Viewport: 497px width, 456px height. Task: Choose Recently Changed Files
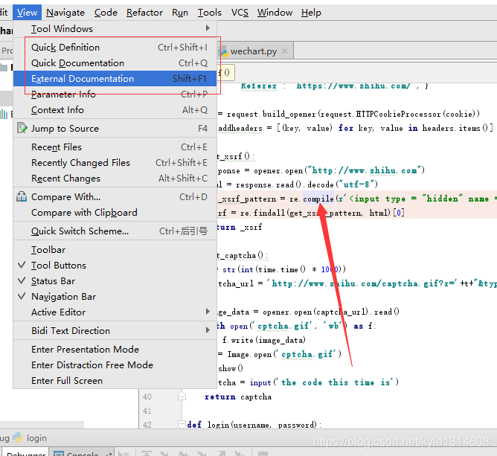115,162
